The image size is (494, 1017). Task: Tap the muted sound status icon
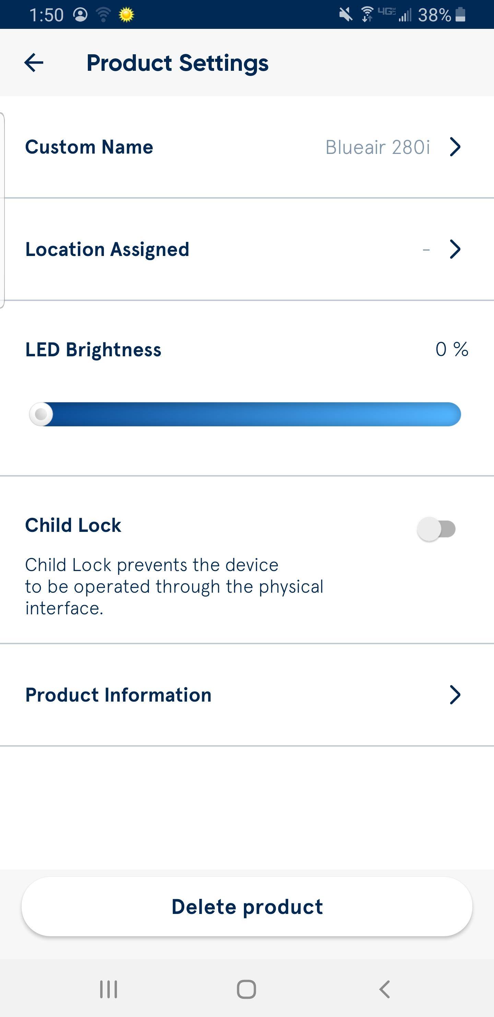[x=346, y=15]
